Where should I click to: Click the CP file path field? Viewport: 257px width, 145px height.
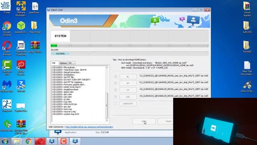tap(174, 89)
